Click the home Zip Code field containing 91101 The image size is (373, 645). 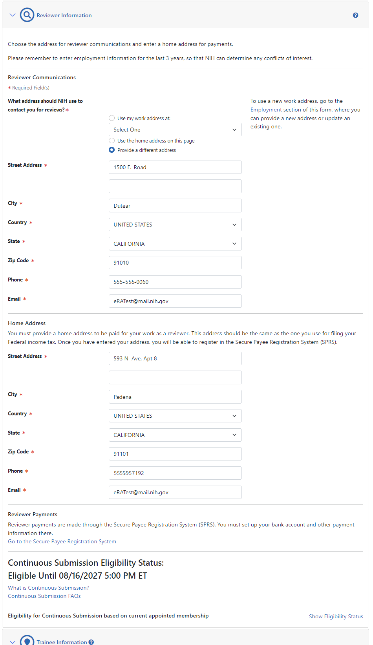(x=175, y=454)
